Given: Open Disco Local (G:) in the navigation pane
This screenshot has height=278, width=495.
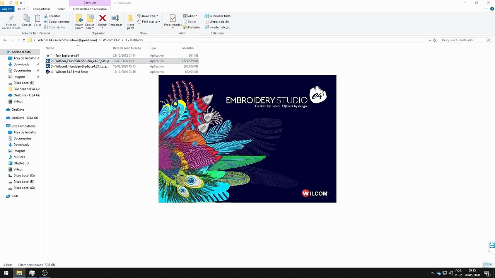Looking at the screenshot, I should 24,188.
